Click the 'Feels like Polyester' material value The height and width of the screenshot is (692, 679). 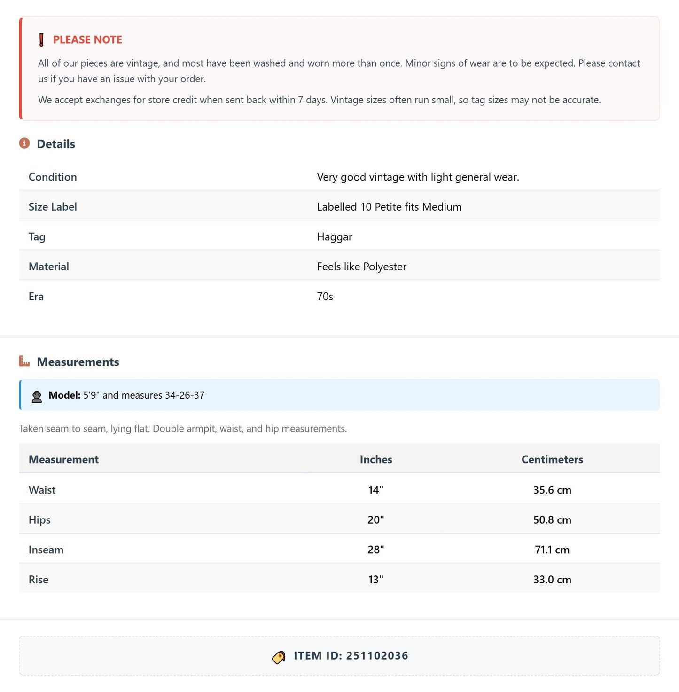tap(361, 267)
